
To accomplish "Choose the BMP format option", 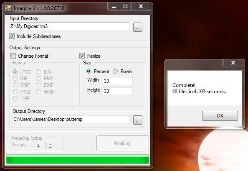I will tap(15, 85).
